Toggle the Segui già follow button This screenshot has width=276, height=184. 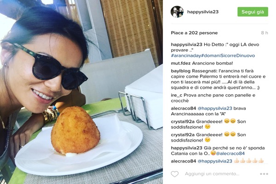point(253,12)
